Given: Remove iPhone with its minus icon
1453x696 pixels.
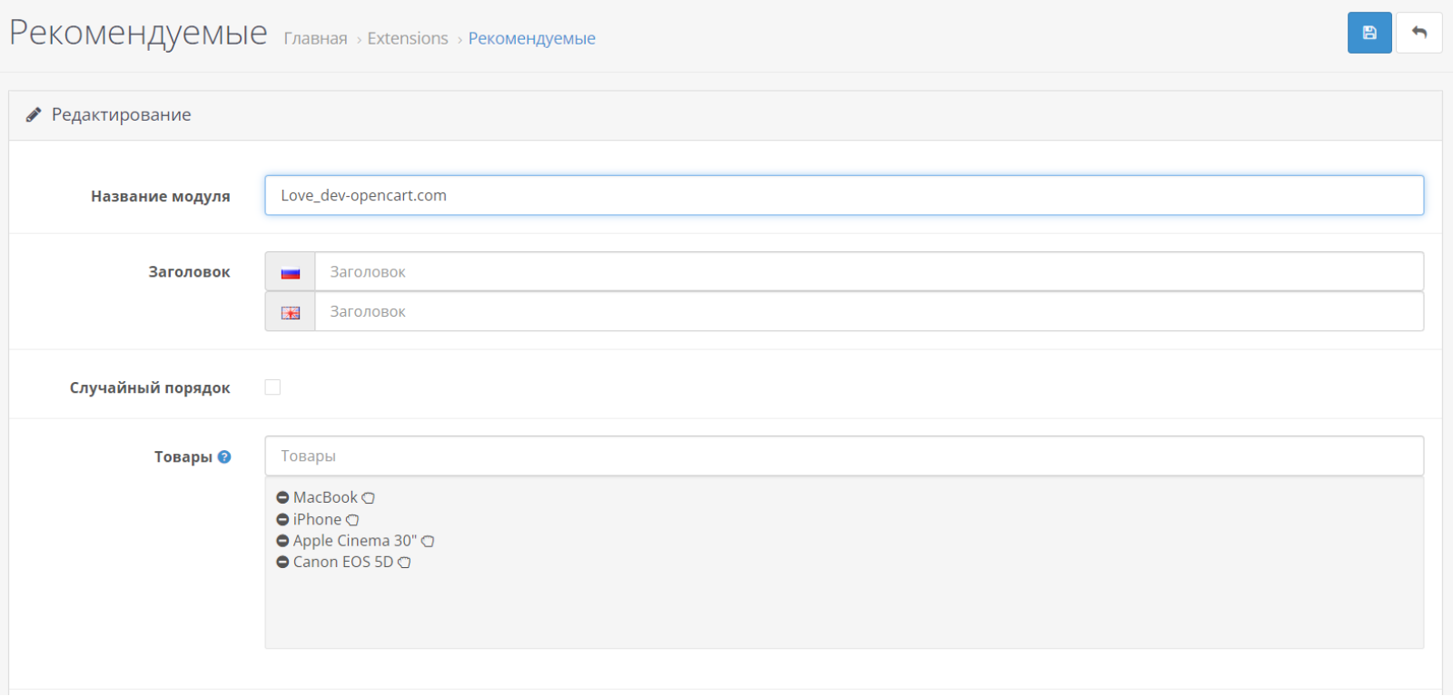Looking at the screenshot, I should [282, 520].
